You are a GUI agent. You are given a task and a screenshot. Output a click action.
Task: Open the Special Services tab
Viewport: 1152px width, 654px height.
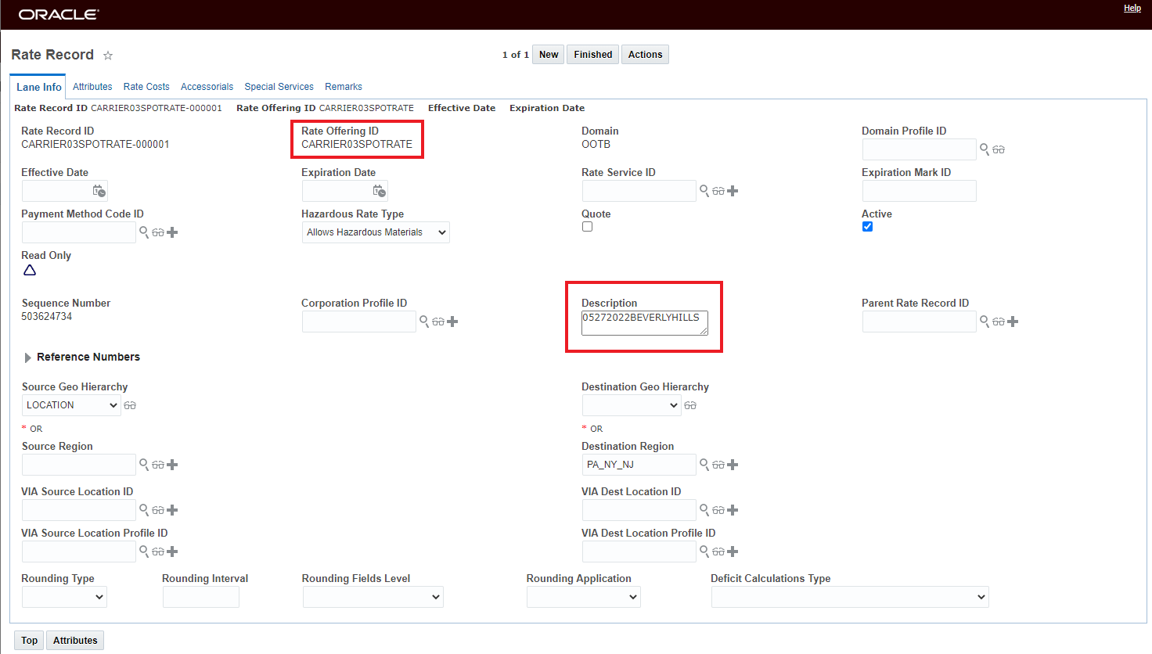tap(279, 87)
